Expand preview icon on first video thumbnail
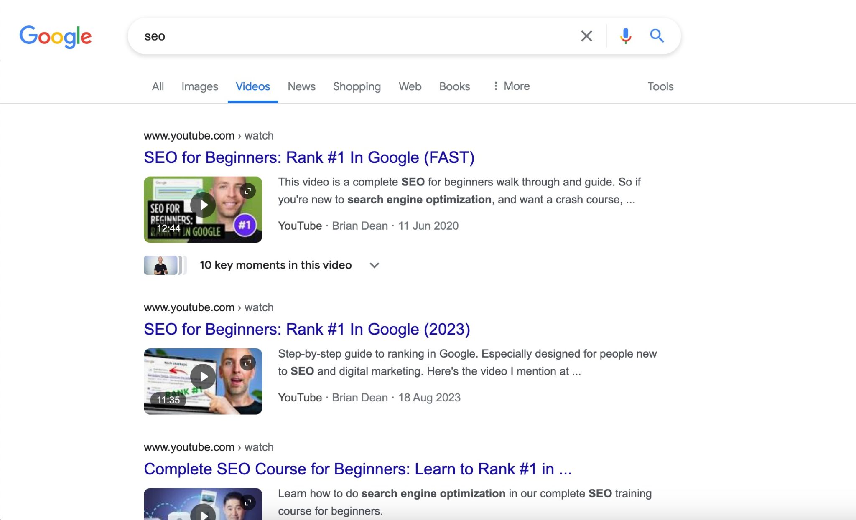The image size is (856, 520). click(x=248, y=191)
